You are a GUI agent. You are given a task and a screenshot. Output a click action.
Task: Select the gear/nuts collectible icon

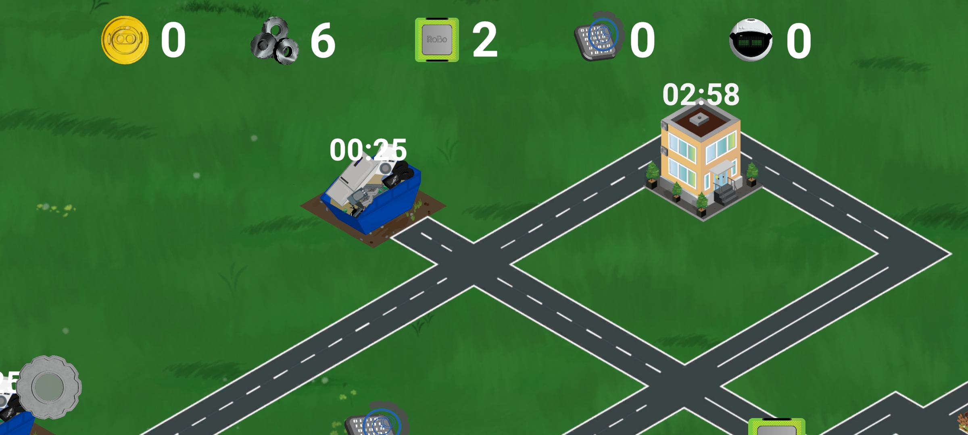277,41
